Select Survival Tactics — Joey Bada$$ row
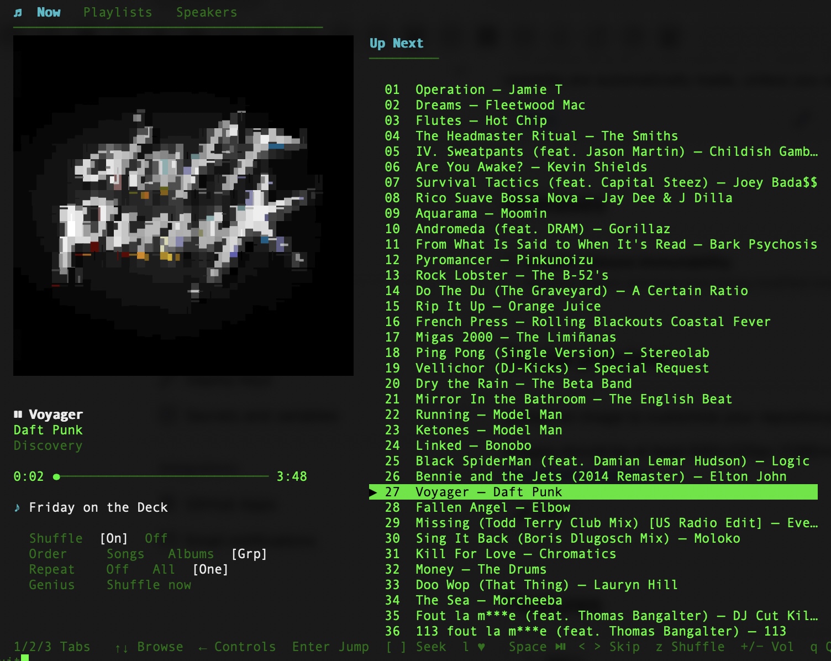This screenshot has height=661, width=831. click(593, 182)
